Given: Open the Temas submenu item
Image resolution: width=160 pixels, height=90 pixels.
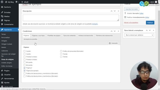Looking at the screenshot, I should point(3,34).
